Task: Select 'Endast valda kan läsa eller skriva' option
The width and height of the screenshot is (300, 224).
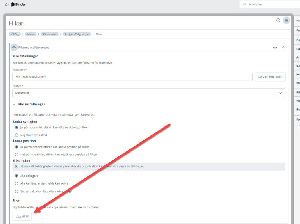Action: pyautogui.click(x=16, y=192)
